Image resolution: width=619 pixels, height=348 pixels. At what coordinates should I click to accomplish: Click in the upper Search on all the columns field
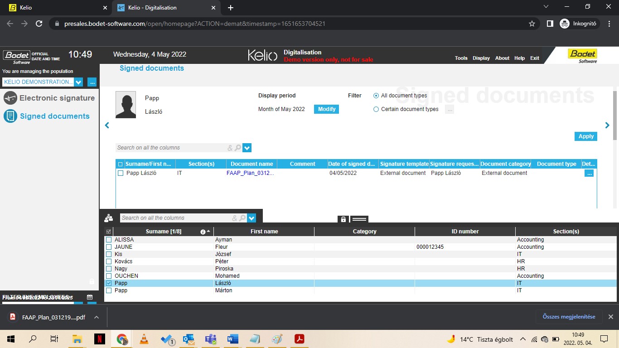pos(171,148)
